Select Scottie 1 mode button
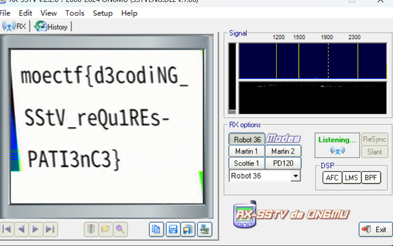Image resolution: width=393 pixels, height=246 pixels. point(247,163)
